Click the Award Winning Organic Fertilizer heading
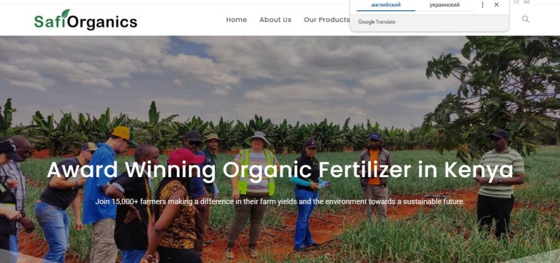This screenshot has width=560, height=263. click(280, 170)
